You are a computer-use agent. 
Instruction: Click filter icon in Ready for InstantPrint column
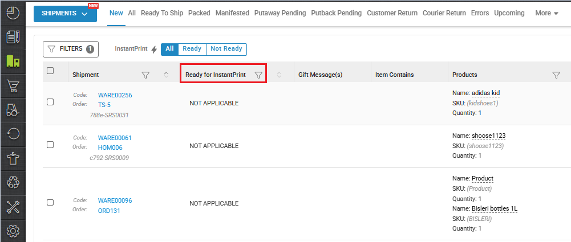pyautogui.click(x=258, y=75)
